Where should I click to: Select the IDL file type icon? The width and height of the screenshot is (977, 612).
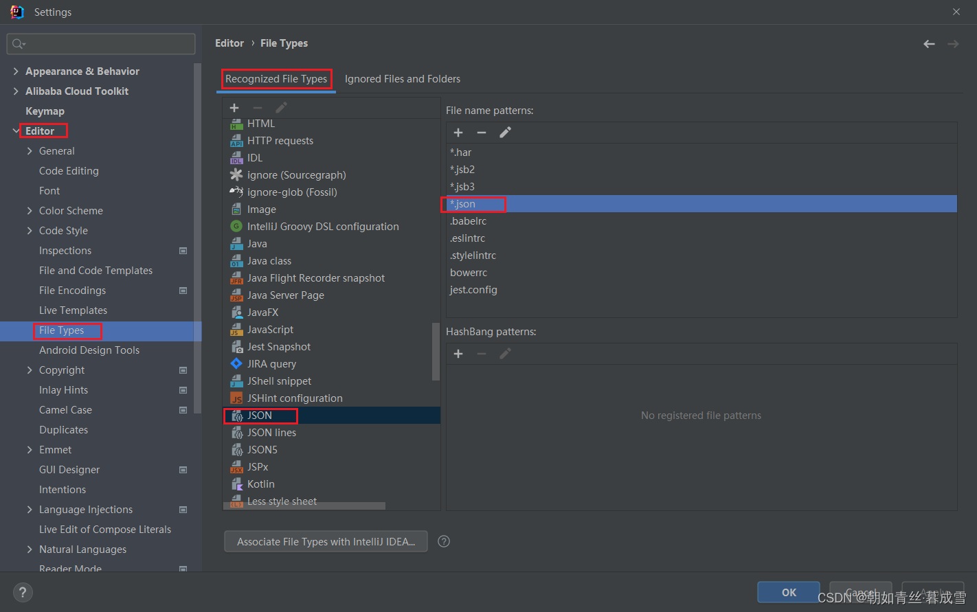236,158
